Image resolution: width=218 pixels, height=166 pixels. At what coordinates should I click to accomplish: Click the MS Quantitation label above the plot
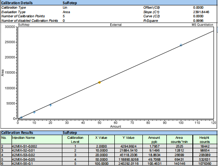[202, 25]
